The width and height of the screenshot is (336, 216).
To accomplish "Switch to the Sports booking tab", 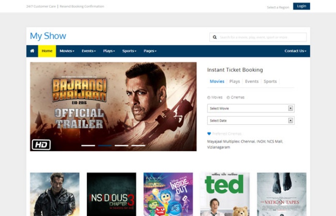I will coord(270,82).
